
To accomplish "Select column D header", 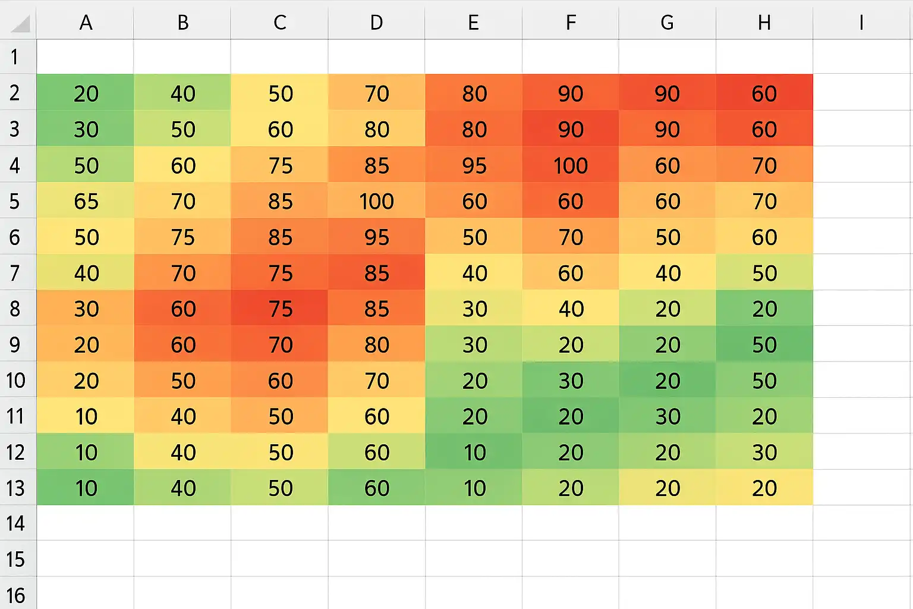I will 376,23.
